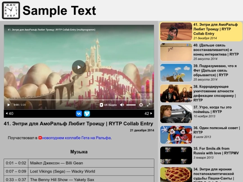Open thumbnail of video 40 Дальше связь восстанавливается

coord(176,52)
